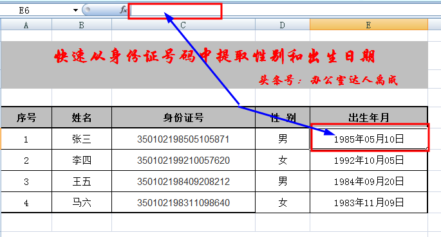Click the 身份证号 header cell
The image size is (441, 237).
(183, 118)
